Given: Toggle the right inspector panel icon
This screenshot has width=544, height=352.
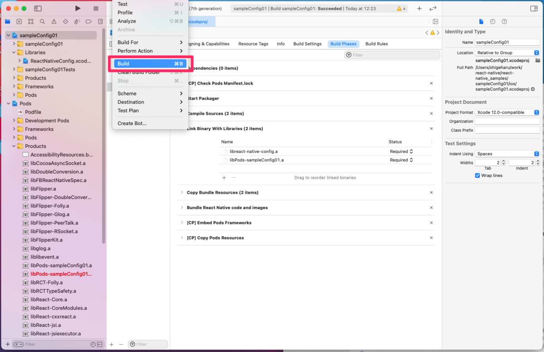Looking at the screenshot, I should tap(534, 9).
